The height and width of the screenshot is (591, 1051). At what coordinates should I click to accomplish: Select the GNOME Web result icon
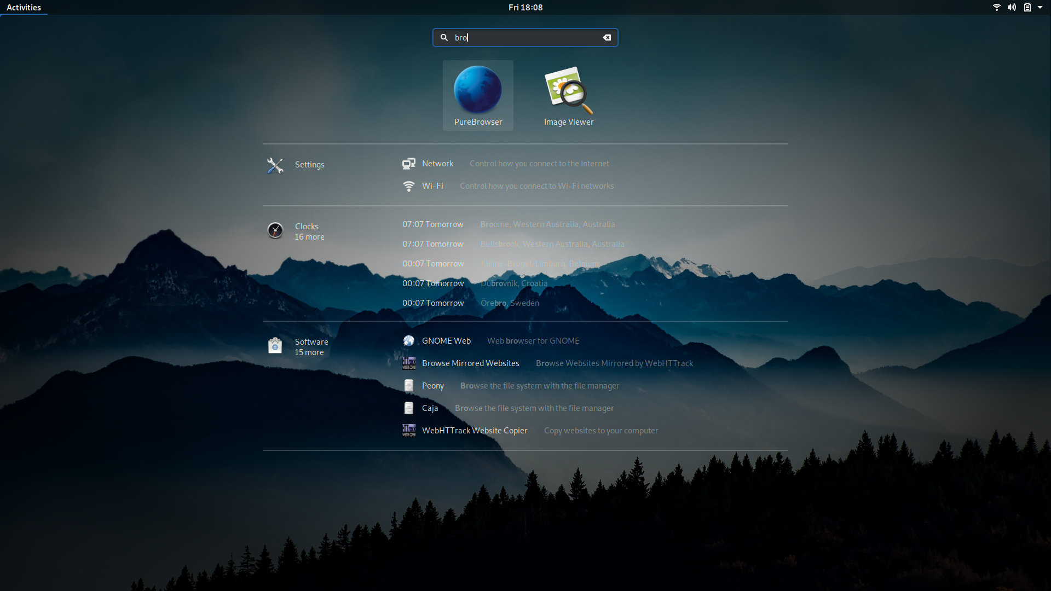coord(409,341)
